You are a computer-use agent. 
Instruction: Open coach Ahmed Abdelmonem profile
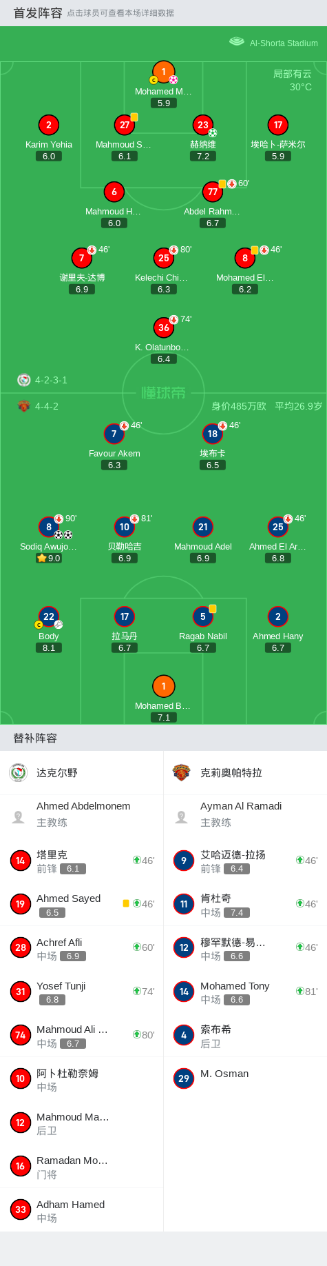pos(82,814)
